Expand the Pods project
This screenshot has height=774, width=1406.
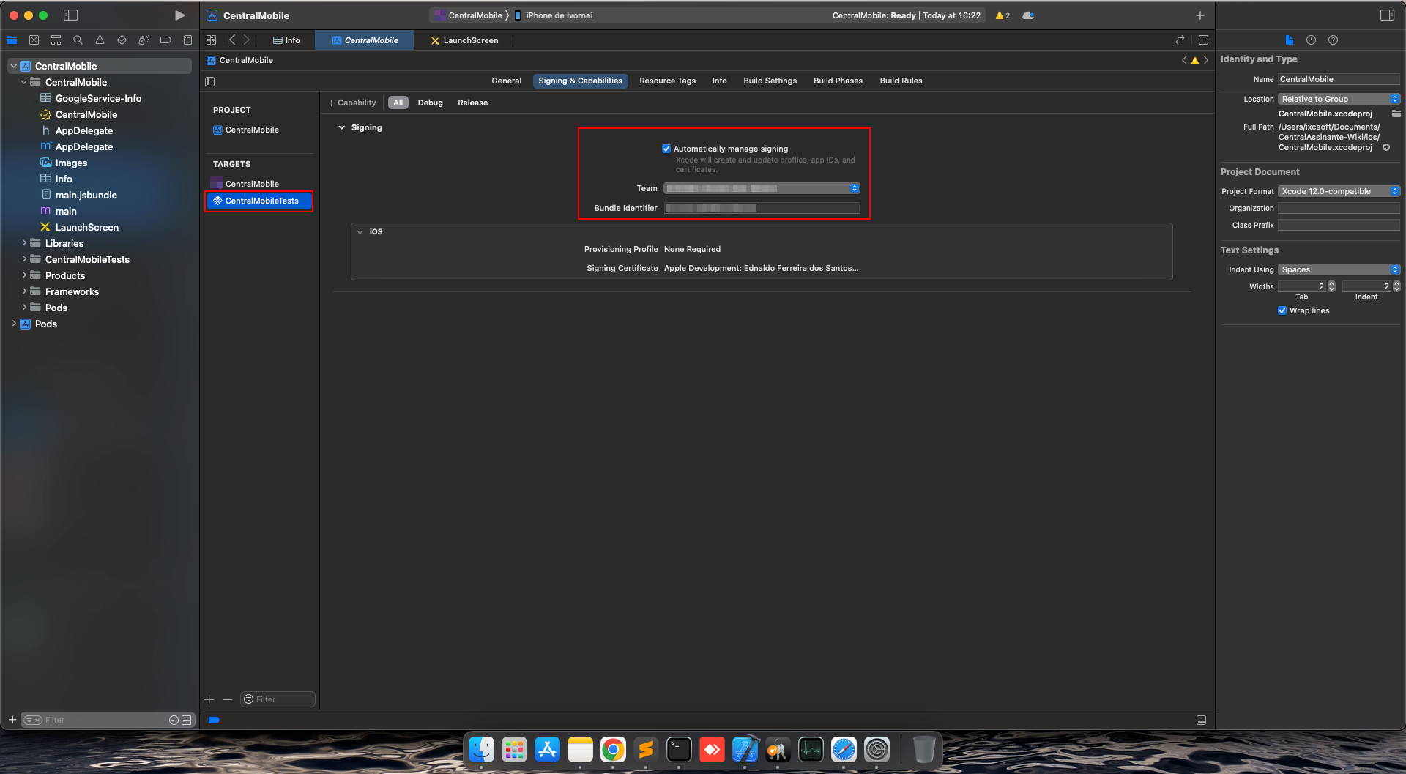(14, 324)
